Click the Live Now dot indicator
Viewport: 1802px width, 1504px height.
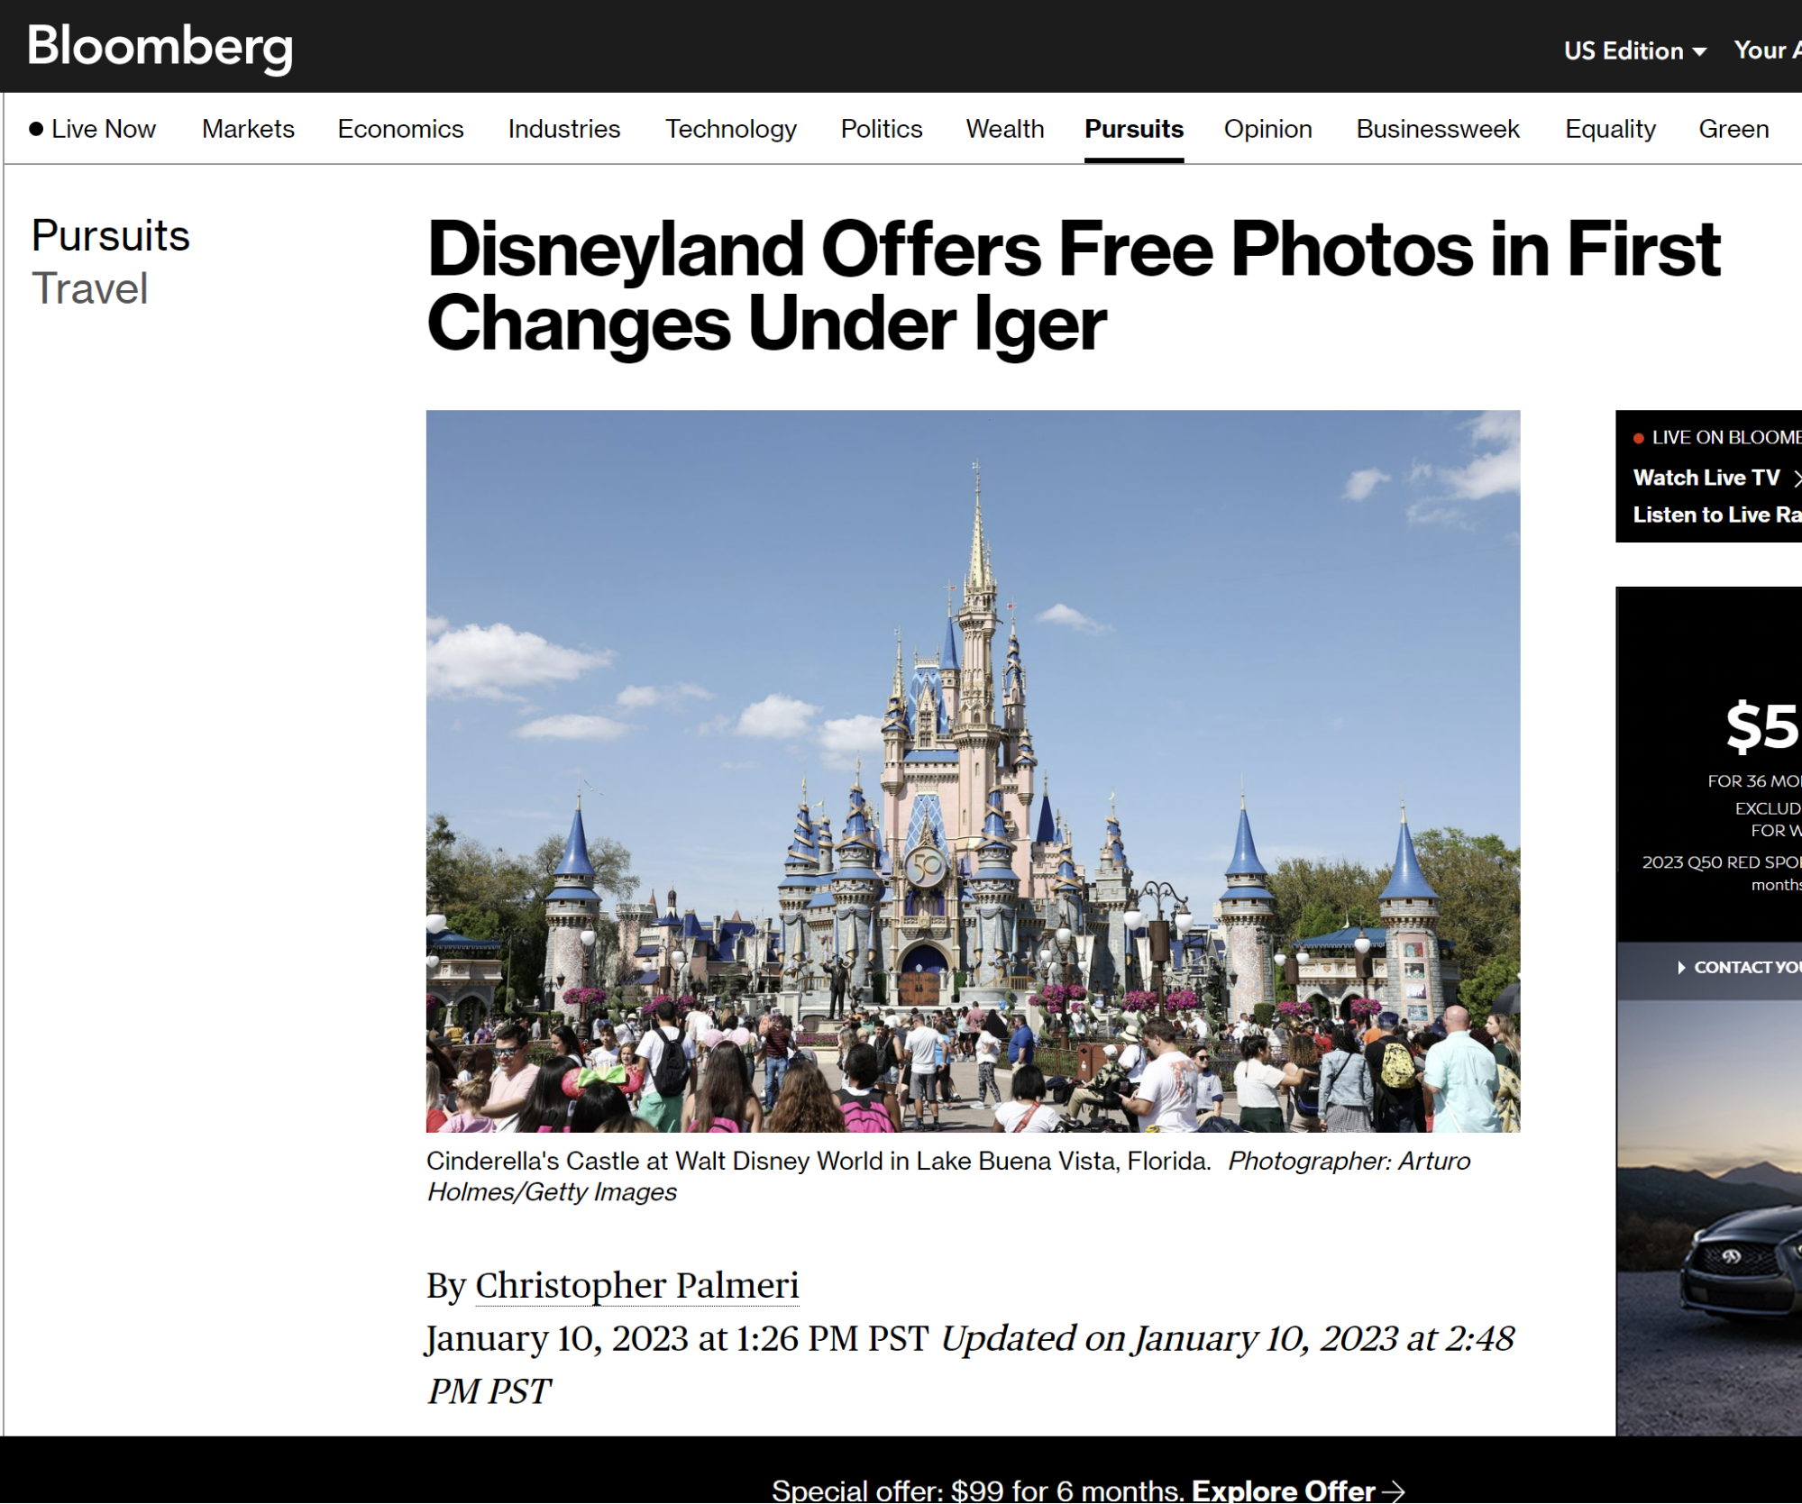click(36, 129)
